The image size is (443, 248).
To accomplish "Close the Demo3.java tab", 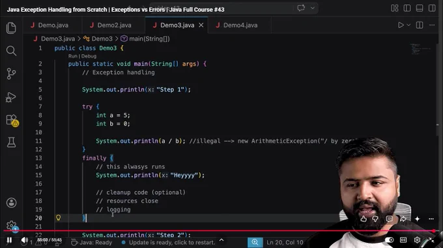I will [x=201, y=25].
